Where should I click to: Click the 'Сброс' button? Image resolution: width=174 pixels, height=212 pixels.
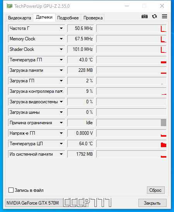(156, 190)
